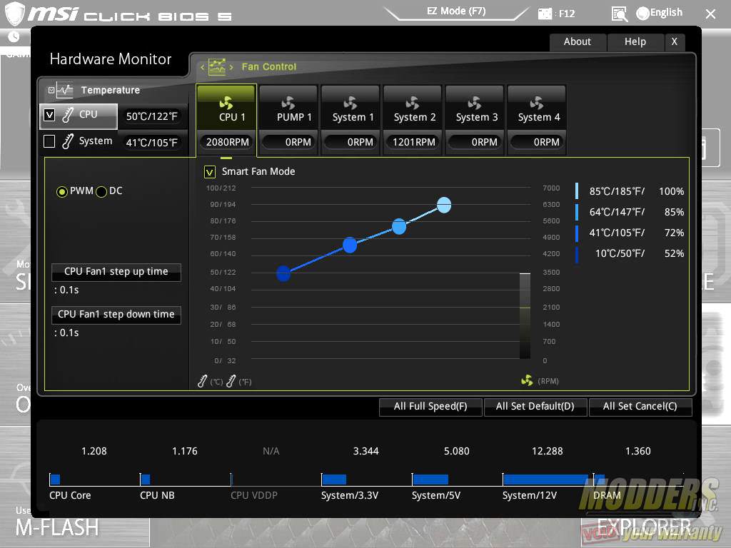Click the CPU NB voltage bar
Screen dimensions: 731x548
[146, 479]
